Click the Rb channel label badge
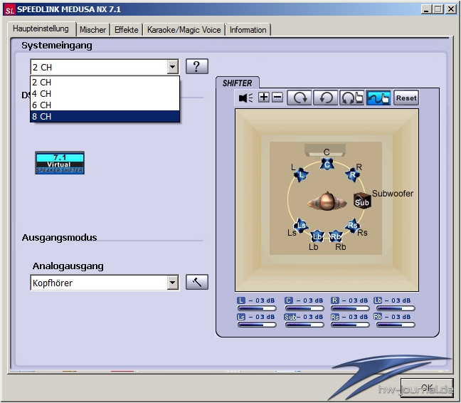The image size is (461, 403). [x=378, y=317]
